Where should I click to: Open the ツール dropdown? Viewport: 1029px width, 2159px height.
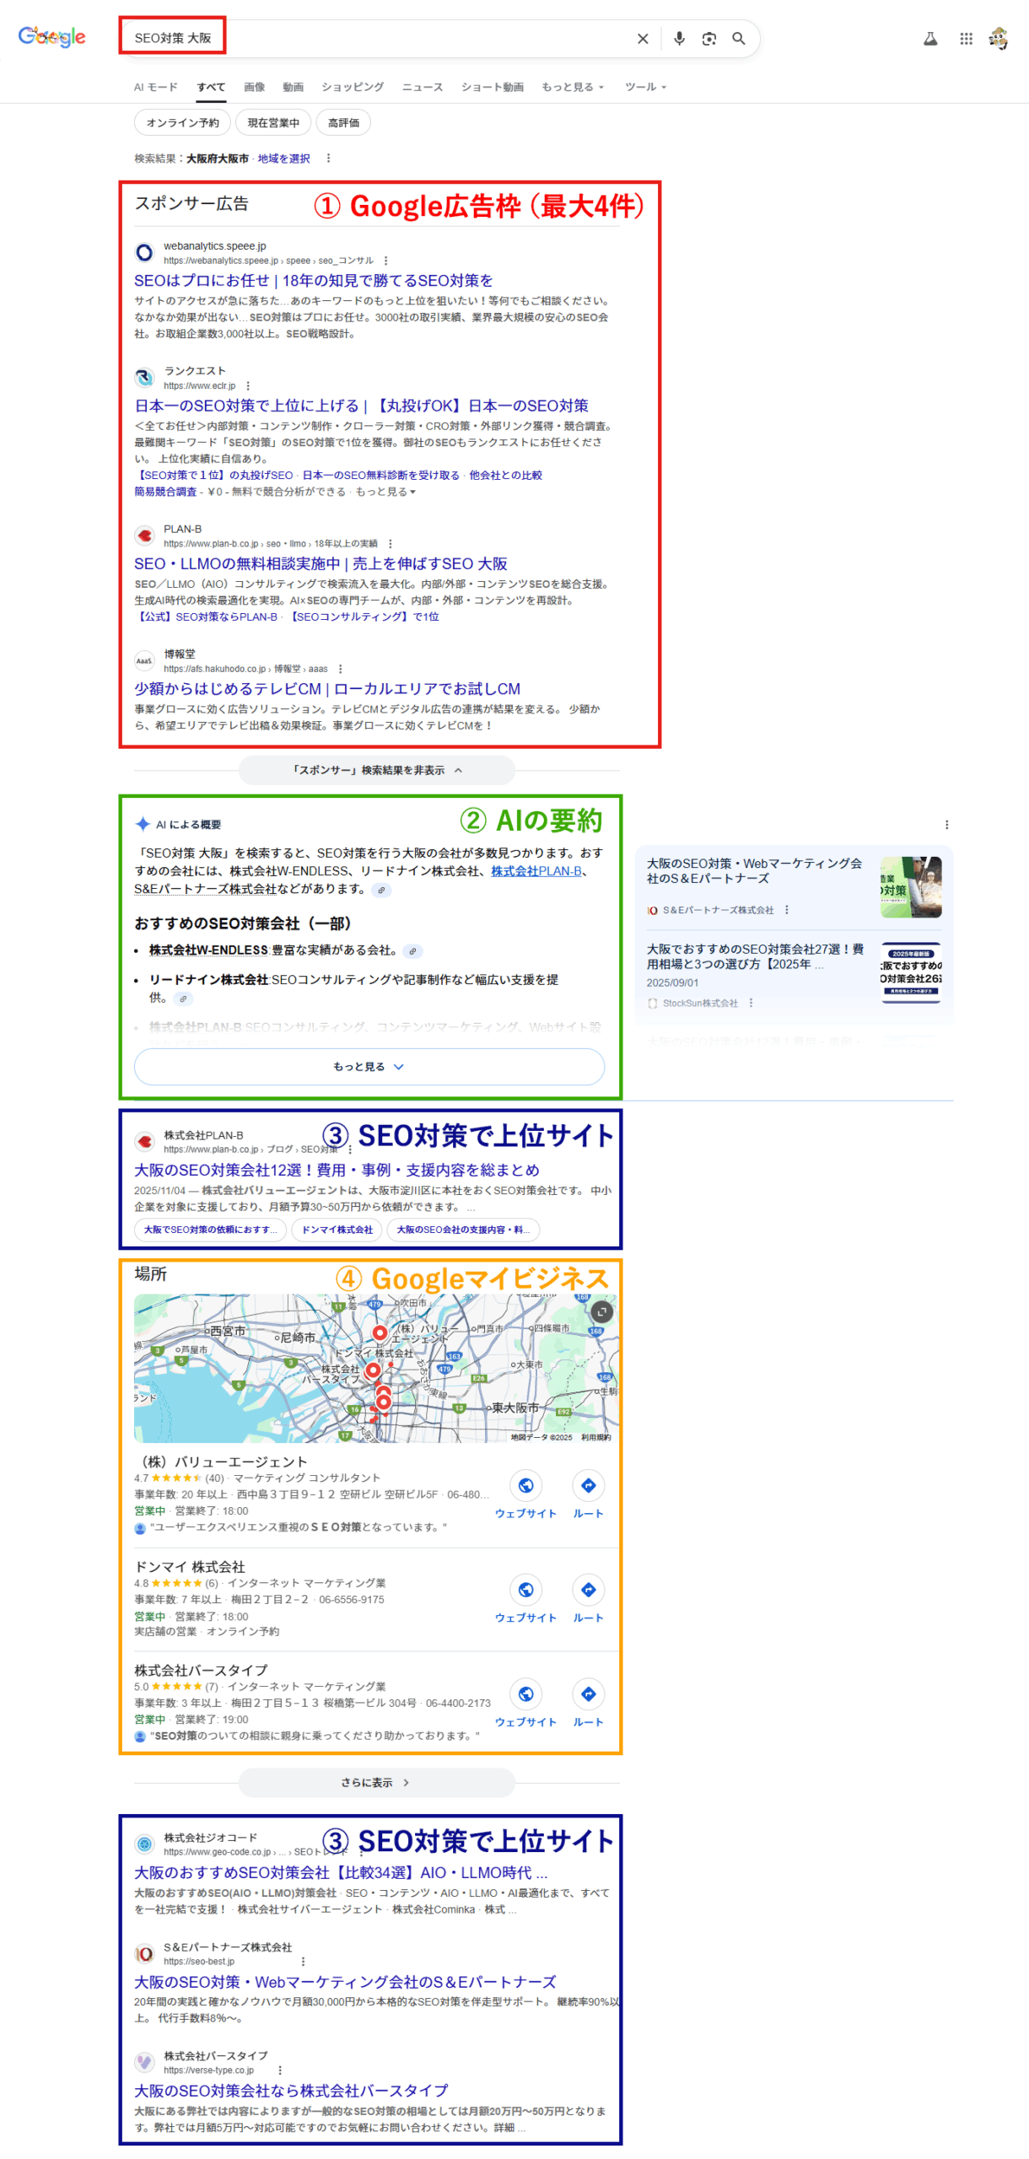click(x=645, y=87)
